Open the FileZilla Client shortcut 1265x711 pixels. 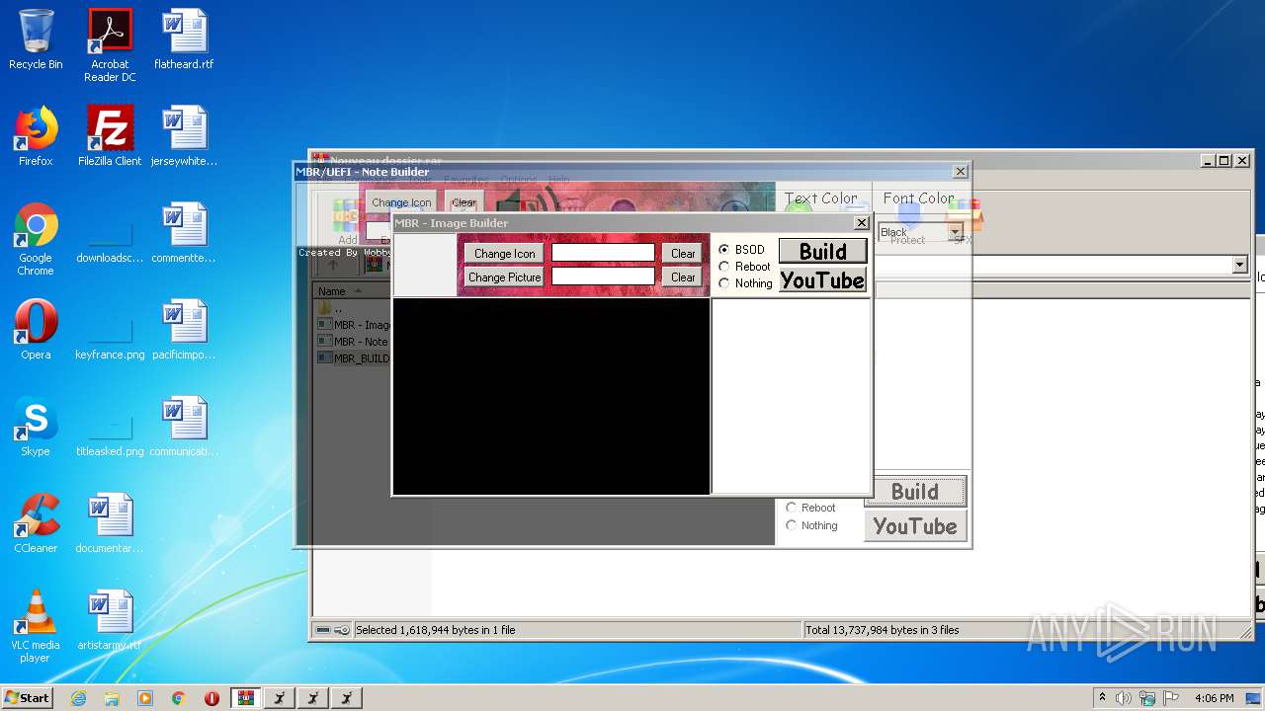tap(110, 136)
